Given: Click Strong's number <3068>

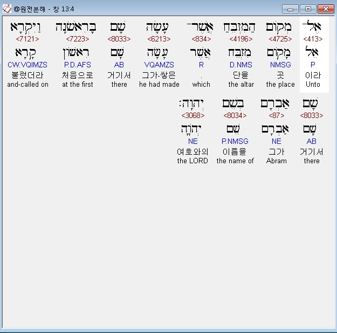Looking at the screenshot, I should (193, 116).
